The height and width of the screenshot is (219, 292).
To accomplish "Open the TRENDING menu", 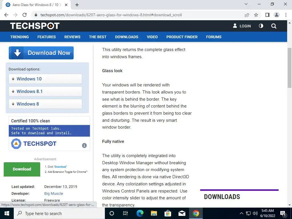I will [20, 37].
